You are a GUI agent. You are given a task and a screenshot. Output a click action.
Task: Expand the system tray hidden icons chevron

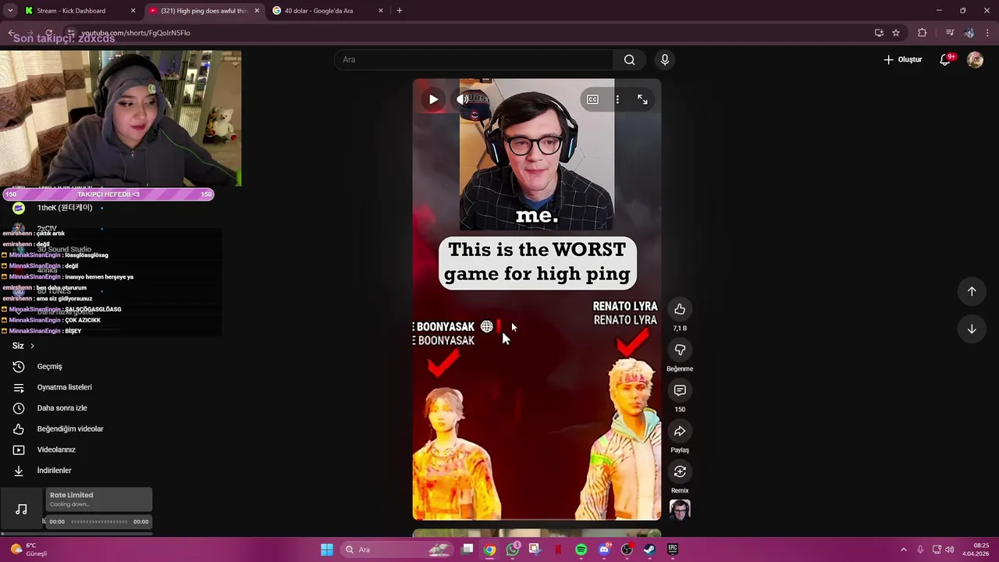904,550
